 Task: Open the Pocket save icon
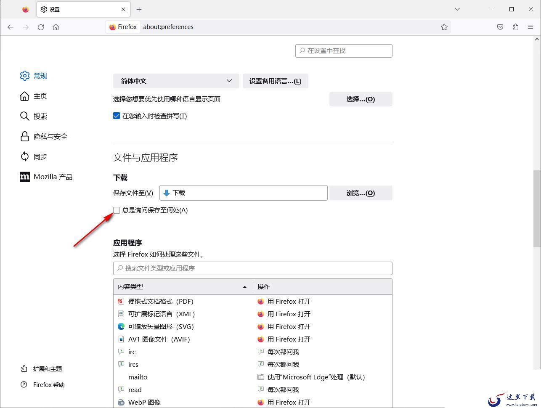[x=500, y=27]
